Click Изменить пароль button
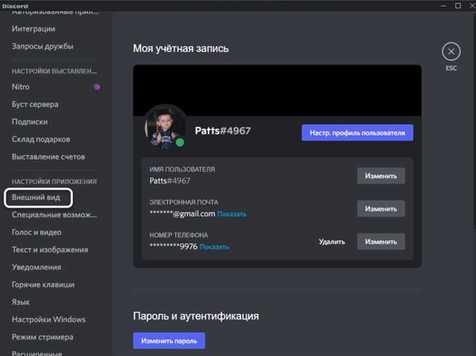This screenshot has height=356, width=476. 169,341
